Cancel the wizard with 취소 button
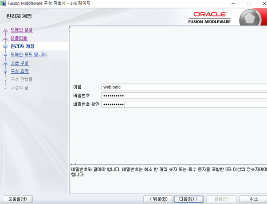 tap(254, 199)
